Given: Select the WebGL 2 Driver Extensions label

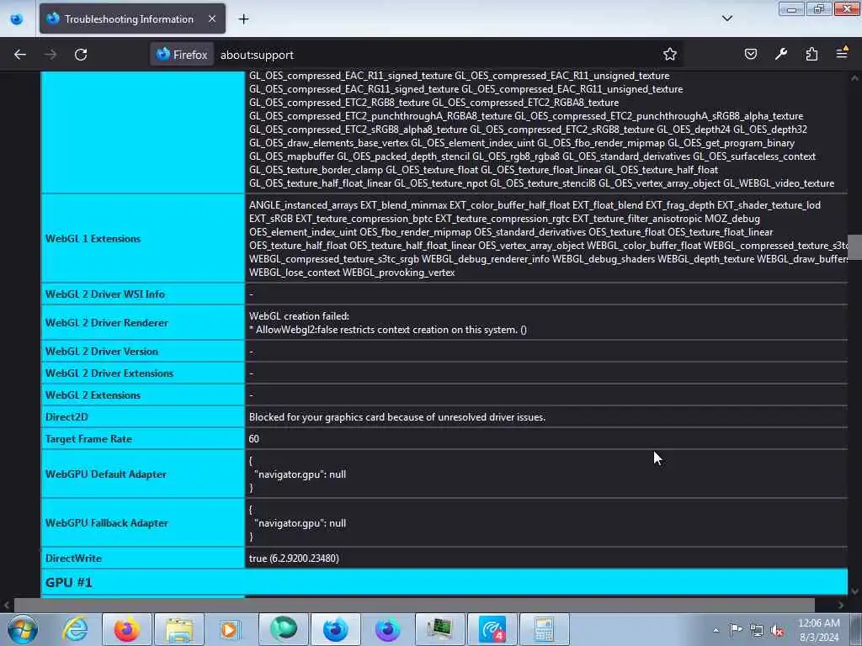Looking at the screenshot, I should (109, 373).
